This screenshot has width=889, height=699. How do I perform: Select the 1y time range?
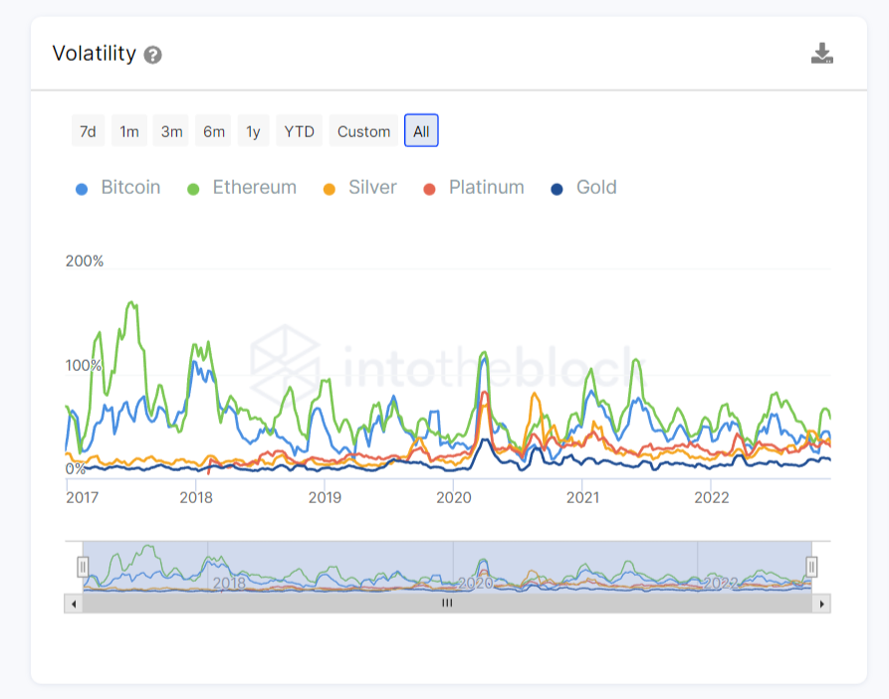253,131
